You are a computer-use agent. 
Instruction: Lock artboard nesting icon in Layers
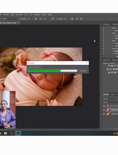point(116,106)
